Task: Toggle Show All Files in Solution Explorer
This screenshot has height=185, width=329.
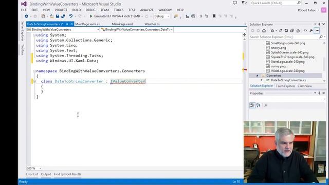Action: point(298,31)
